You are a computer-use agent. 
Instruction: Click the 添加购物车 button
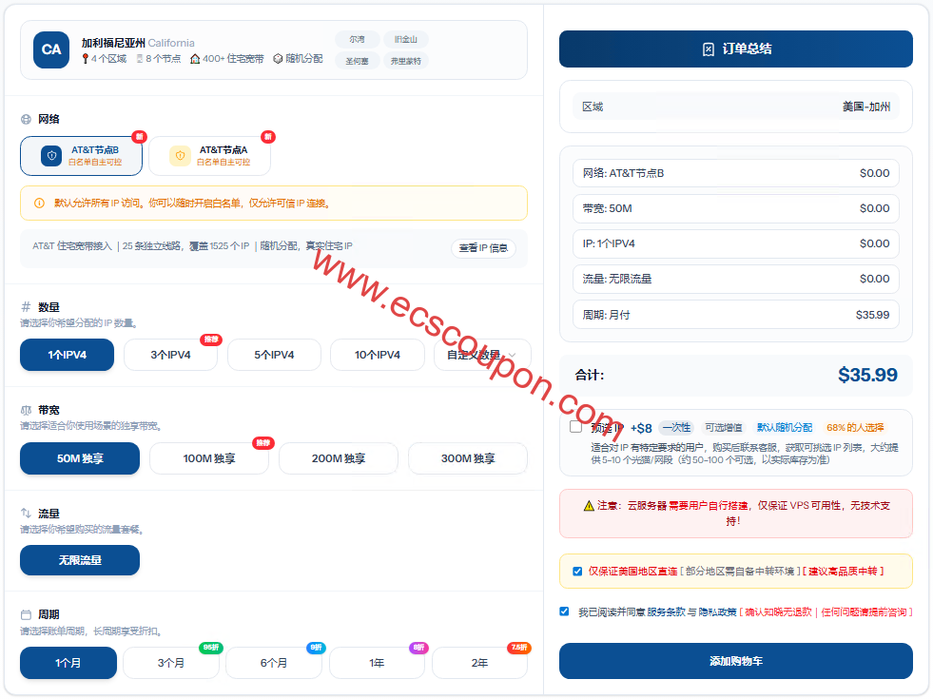735,661
